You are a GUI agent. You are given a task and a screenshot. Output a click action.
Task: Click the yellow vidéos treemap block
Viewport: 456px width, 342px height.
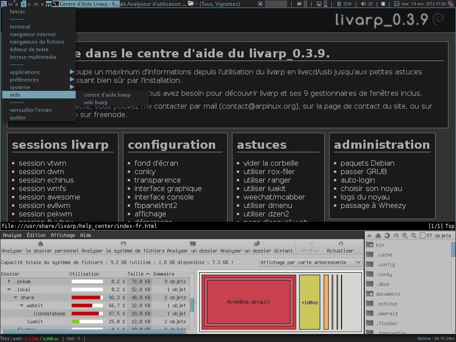coord(310,302)
